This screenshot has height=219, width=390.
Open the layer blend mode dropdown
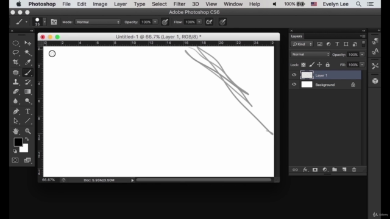click(x=310, y=54)
